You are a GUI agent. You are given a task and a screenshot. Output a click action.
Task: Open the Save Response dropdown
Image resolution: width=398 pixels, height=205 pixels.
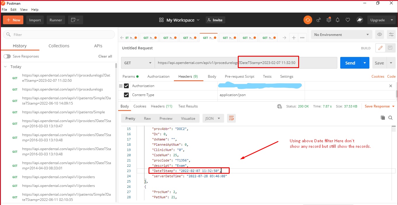click(x=380, y=106)
